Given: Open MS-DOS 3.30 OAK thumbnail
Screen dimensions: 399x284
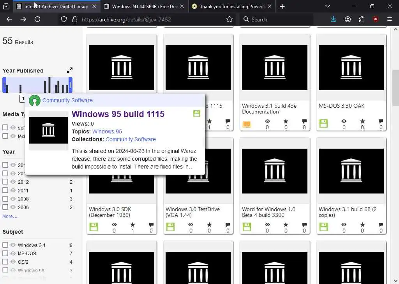Looking at the screenshot, I should (351, 67).
